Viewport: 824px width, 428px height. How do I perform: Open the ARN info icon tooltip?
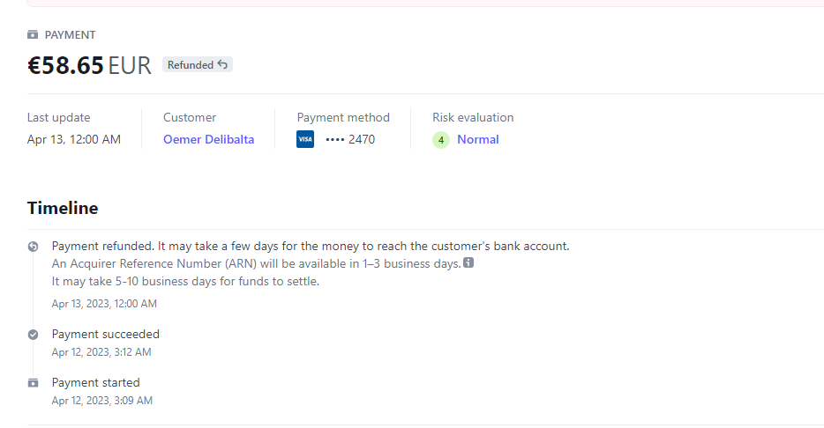coord(468,263)
